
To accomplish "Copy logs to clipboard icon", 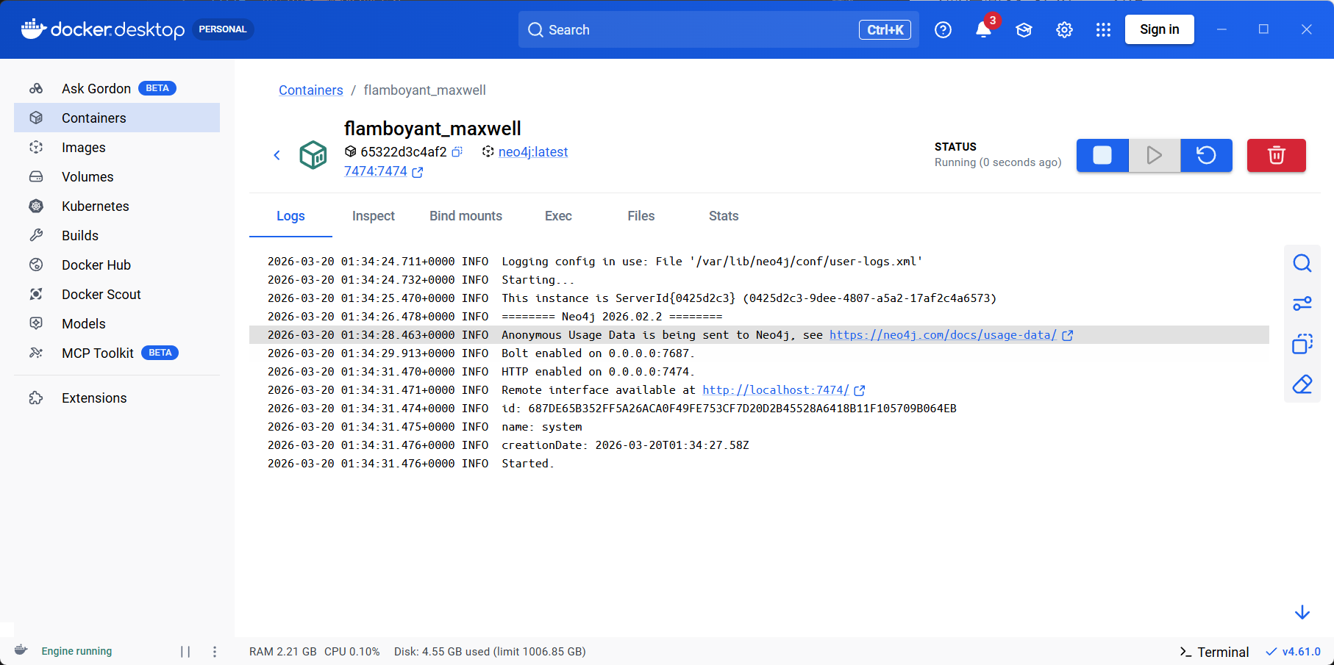I will click(x=1302, y=344).
